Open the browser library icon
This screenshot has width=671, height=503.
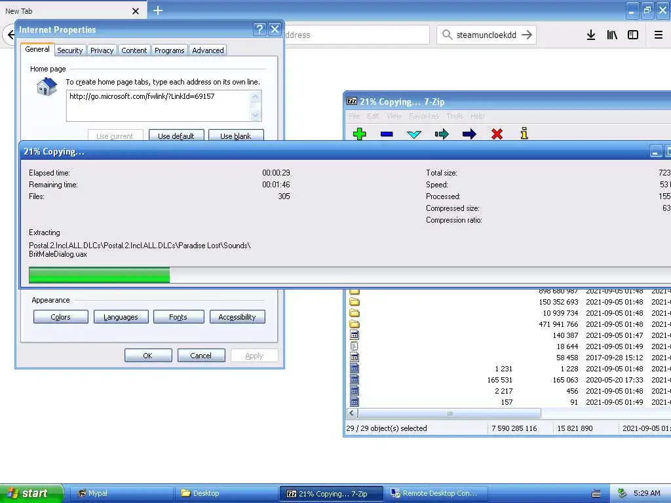click(612, 35)
